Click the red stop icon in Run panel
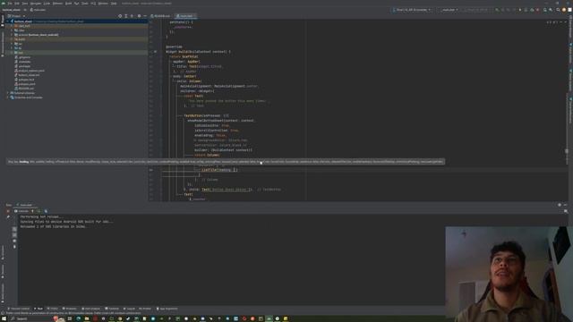Viewport: 573px width, 322px height. 8,211
